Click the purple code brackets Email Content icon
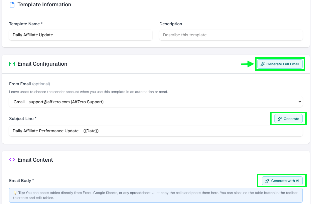This screenshot has height=204, width=311. pyautogui.click(x=12, y=160)
